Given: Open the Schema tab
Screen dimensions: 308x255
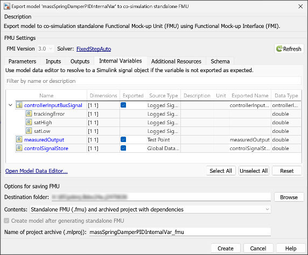Looking at the screenshot, I should (x=220, y=61).
